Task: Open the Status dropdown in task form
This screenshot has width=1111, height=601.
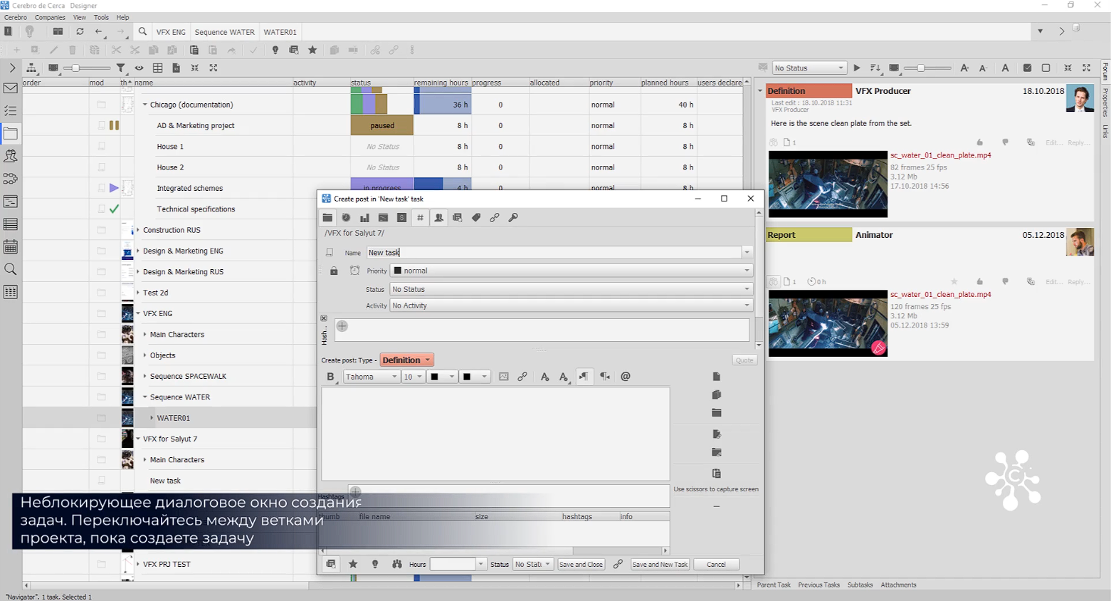Action: 572,289
